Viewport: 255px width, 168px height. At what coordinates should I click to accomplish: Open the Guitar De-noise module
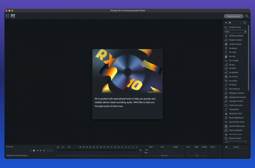click(234, 105)
